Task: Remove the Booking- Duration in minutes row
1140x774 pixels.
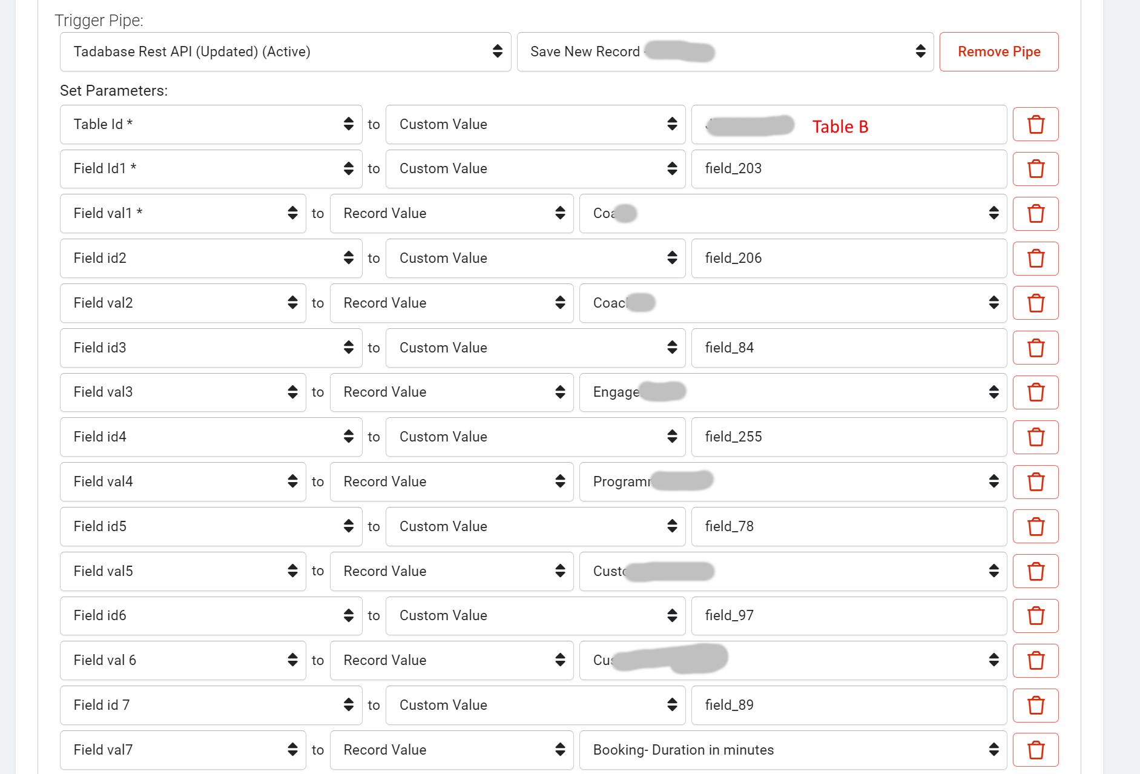Action: (1035, 750)
